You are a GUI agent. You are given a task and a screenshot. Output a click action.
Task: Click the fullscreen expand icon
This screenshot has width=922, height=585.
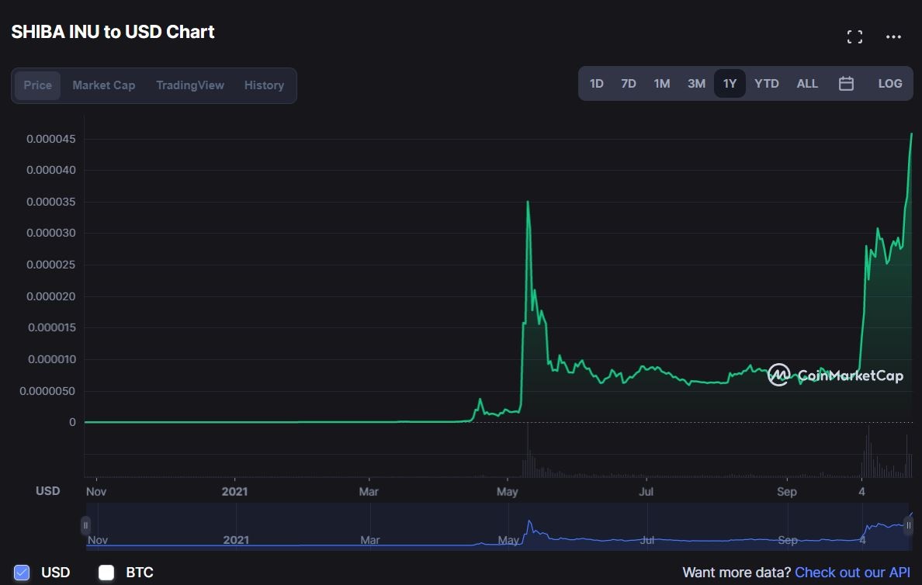pyautogui.click(x=854, y=36)
